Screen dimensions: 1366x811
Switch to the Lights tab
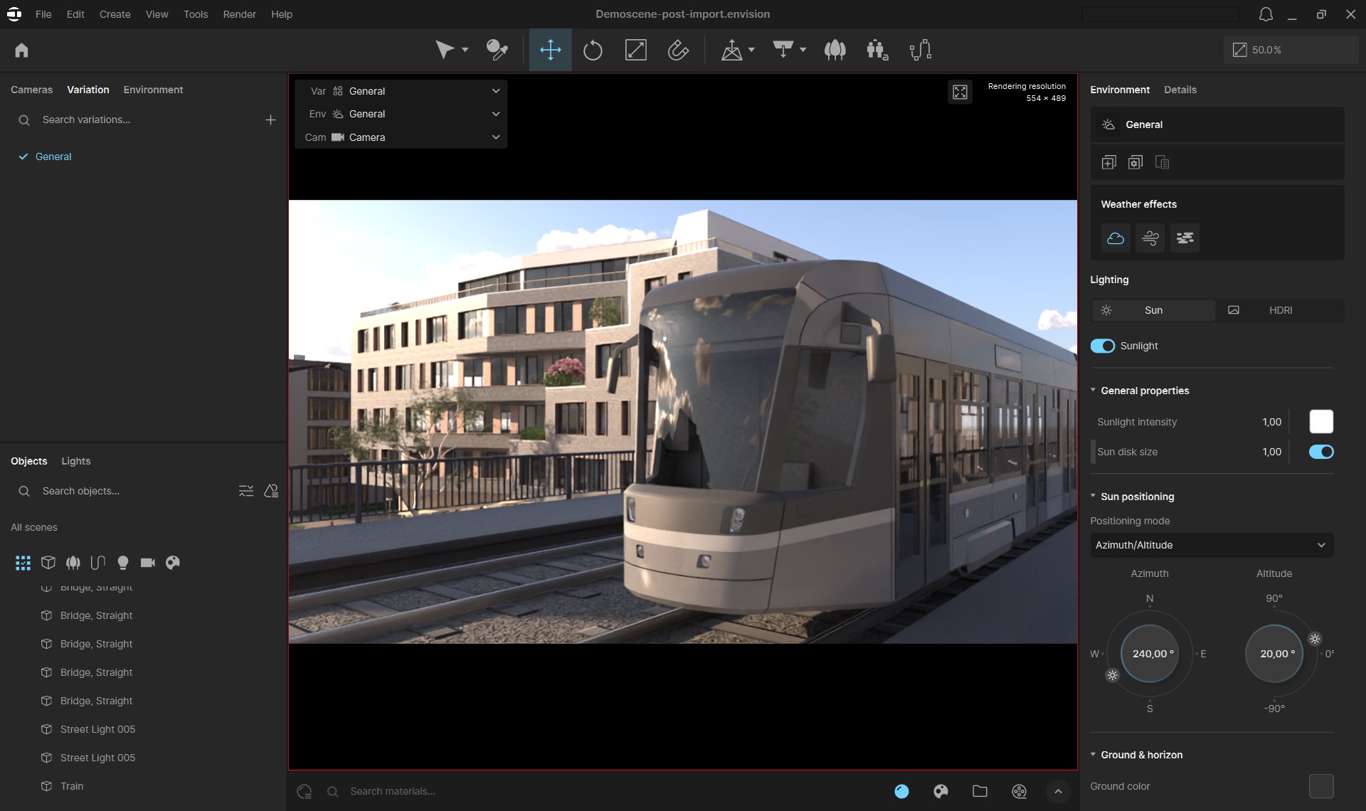(76, 461)
